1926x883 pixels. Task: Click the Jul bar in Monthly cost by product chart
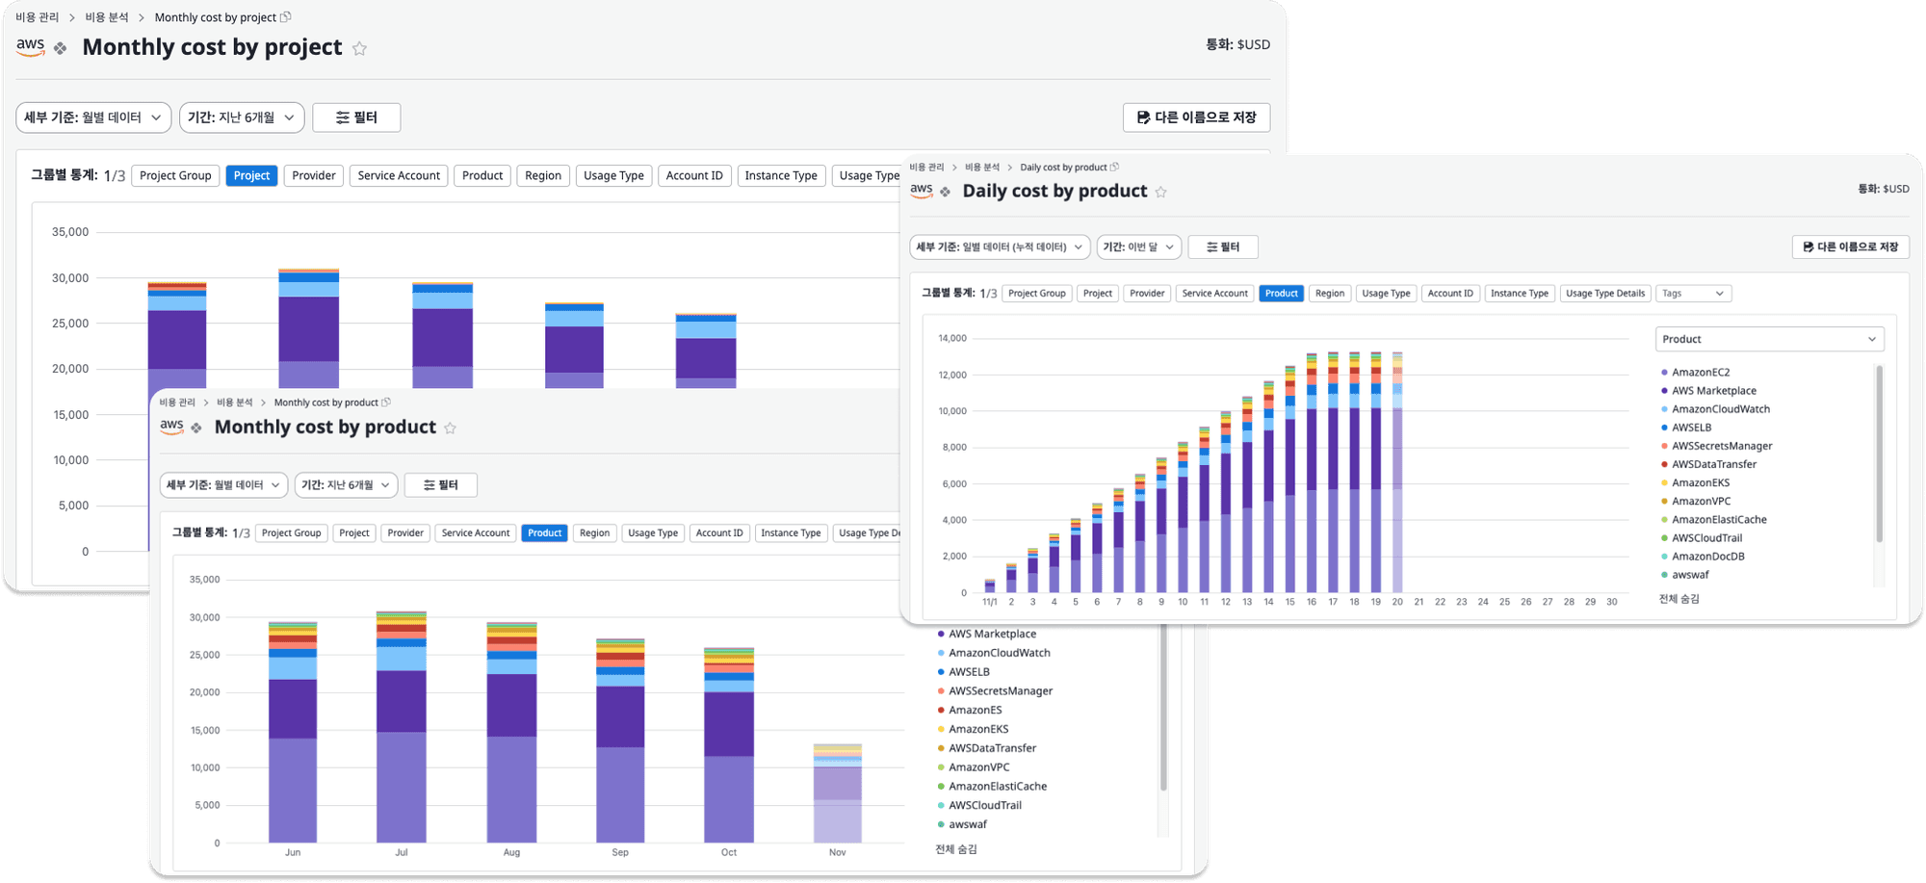click(x=402, y=727)
